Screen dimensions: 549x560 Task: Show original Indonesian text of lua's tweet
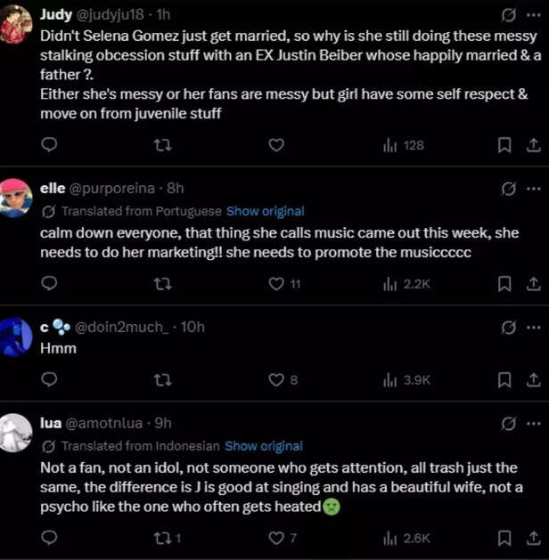[263, 446]
